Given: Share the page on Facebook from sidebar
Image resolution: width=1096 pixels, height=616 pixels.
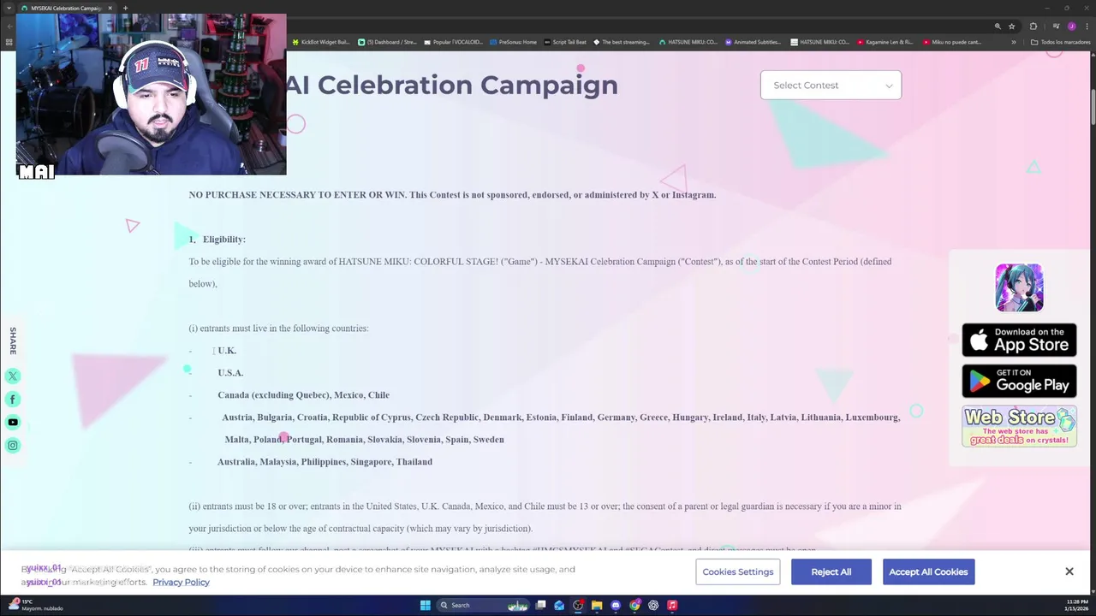Looking at the screenshot, I should pos(13,400).
